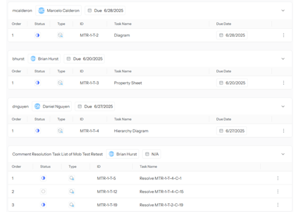Open the 6/20/2025 due date picker in row
This screenshot has height=212, width=300.
coord(232,83)
